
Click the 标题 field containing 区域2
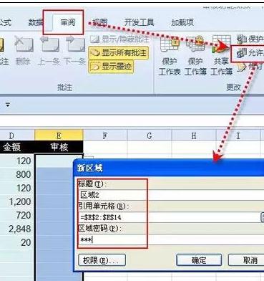[x=172, y=195]
